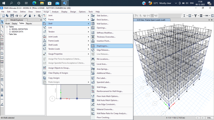Click the Area Springs icon
The height and width of the screenshot is (120, 214).
[x=93, y=69]
